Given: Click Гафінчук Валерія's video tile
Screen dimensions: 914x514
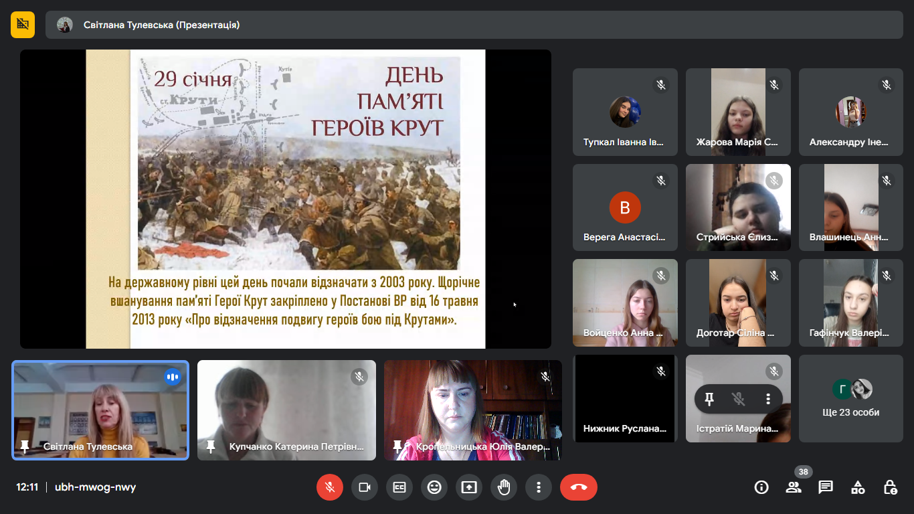Looking at the screenshot, I should click(x=851, y=303).
